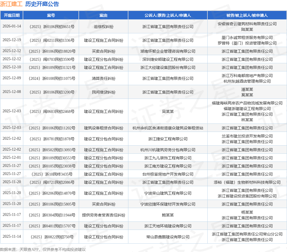Select the 2026-01-14 date cell
Image resolution: width=287 pixels, height=252 pixels.
click(x=12, y=26)
